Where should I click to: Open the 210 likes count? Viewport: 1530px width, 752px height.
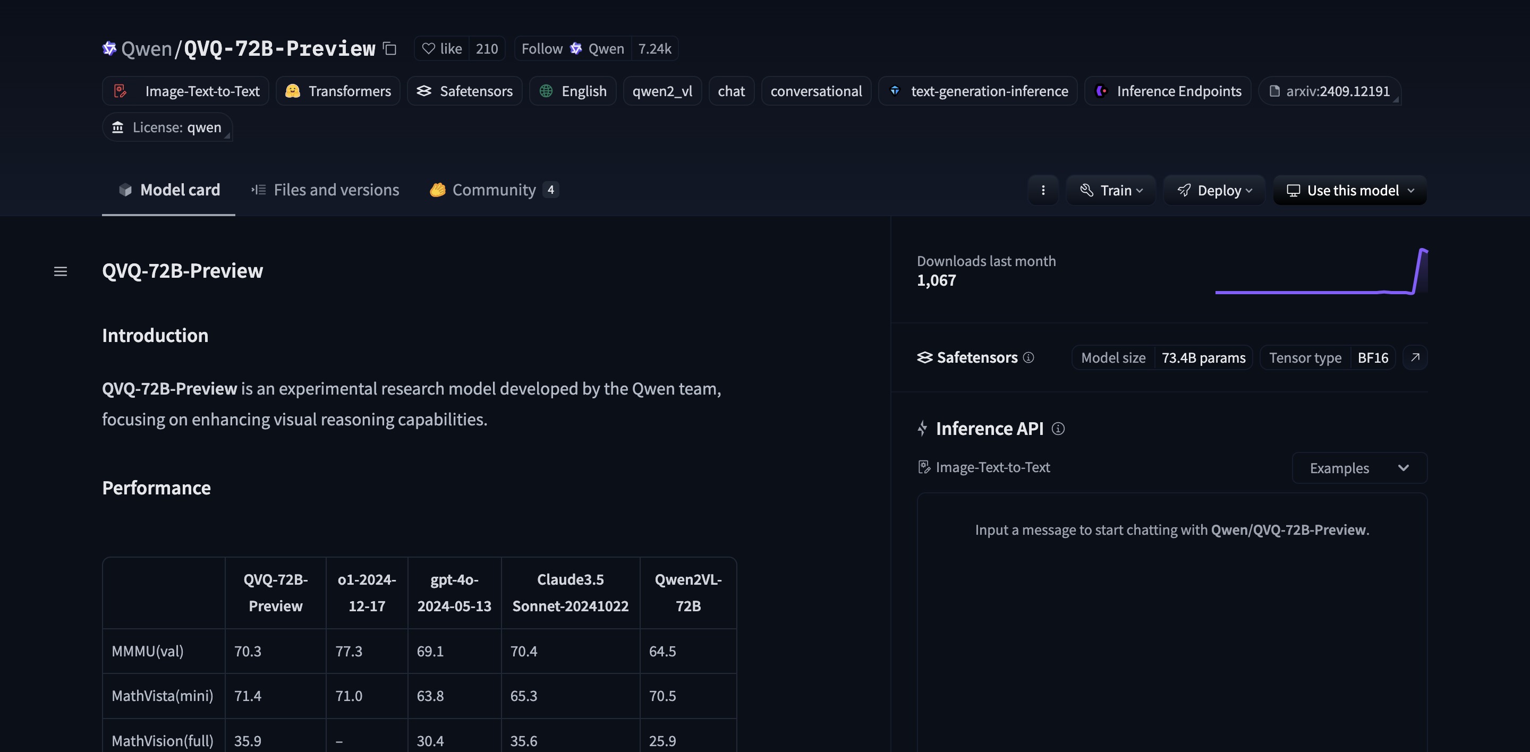pyautogui.click(x=487, y=49)
